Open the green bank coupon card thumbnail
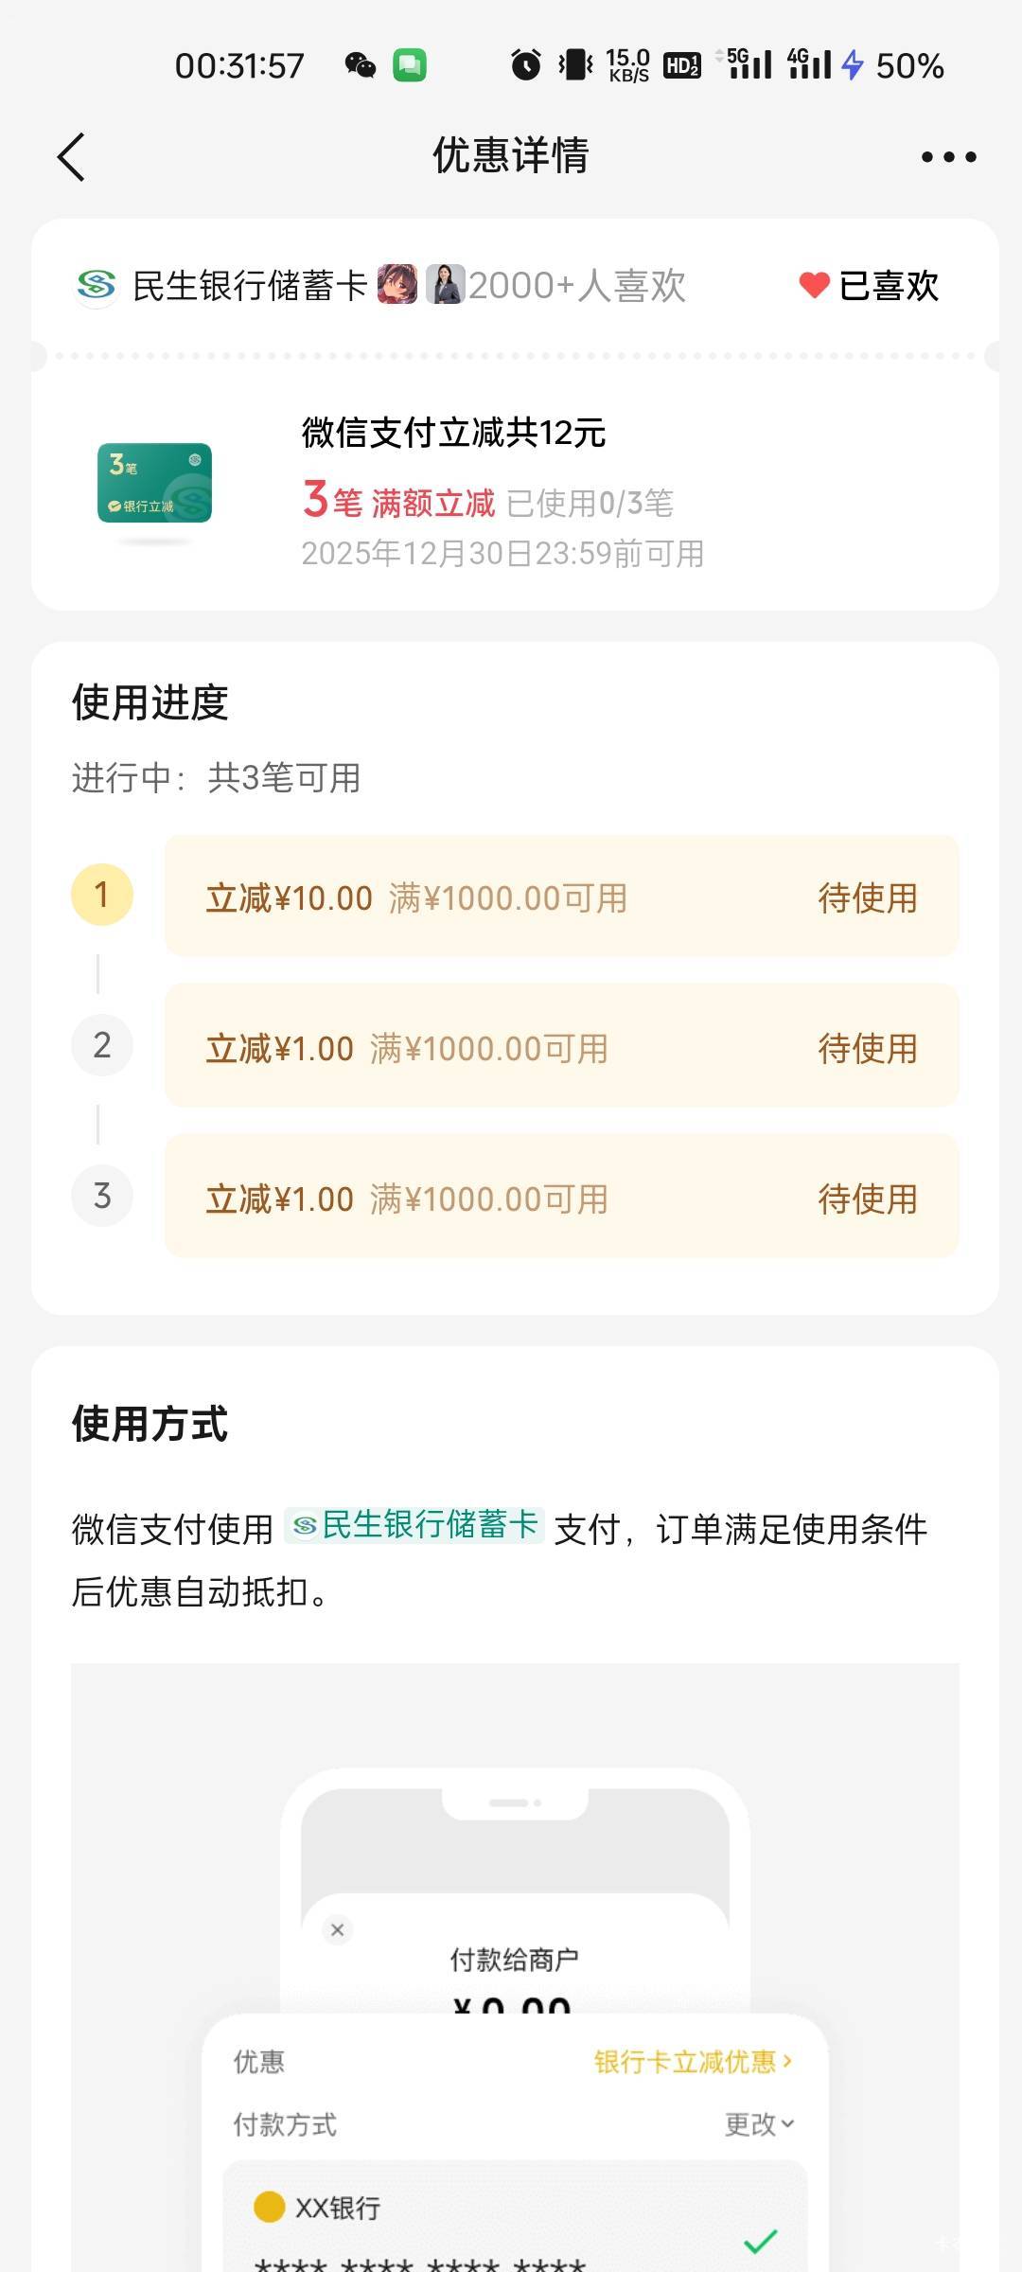 pyautogui.click(x=154, y=483)
